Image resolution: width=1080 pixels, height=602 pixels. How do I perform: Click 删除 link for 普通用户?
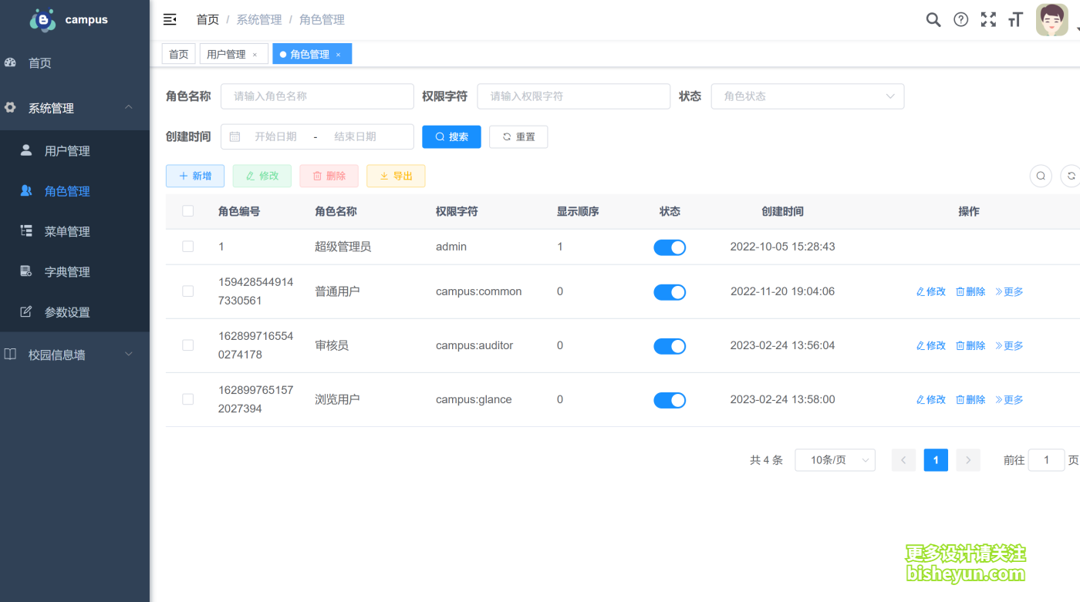coord(970,291)
